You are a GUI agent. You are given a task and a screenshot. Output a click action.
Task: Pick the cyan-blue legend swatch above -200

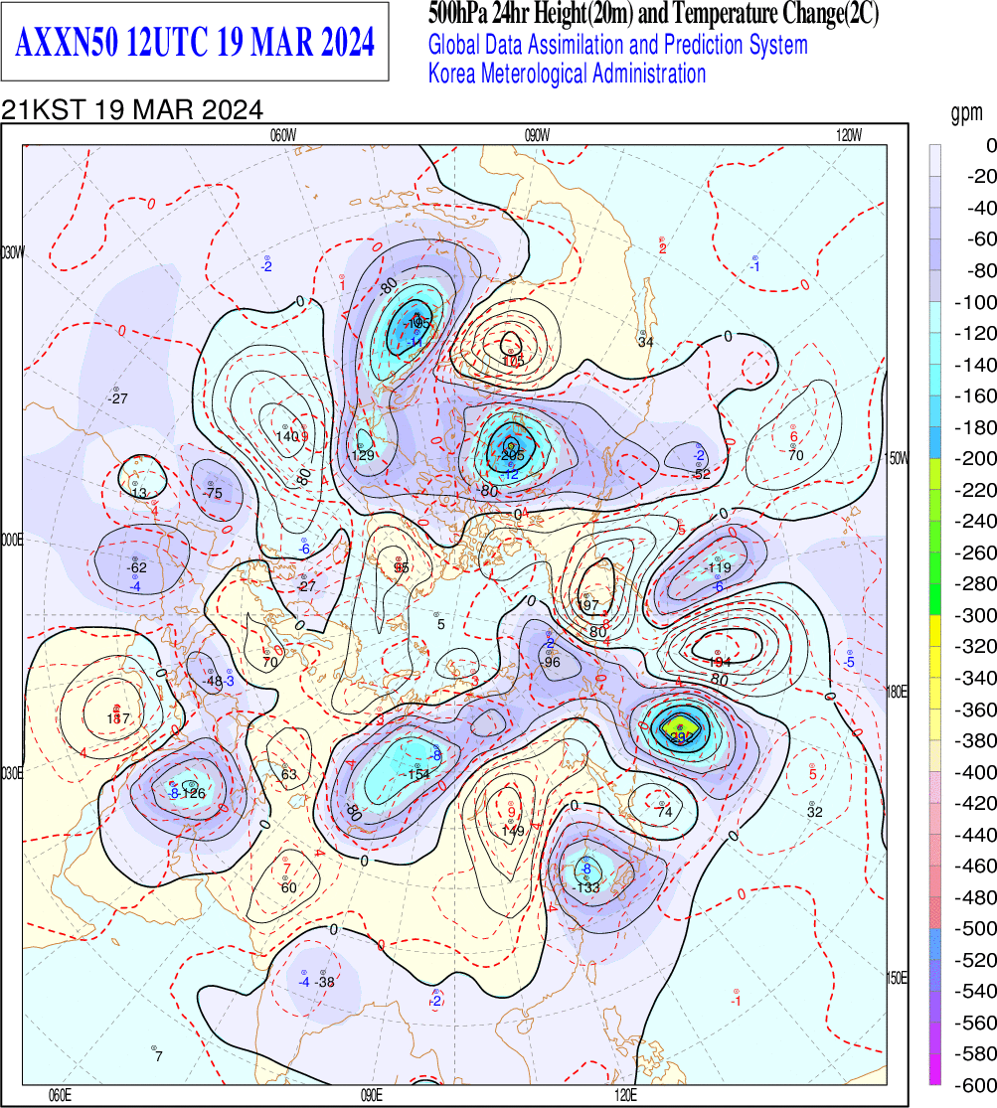coord(934,442)
